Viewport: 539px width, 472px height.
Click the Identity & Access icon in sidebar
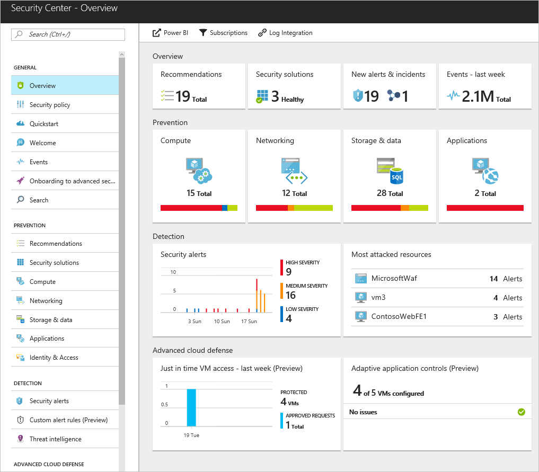click(x=20, y=357)
